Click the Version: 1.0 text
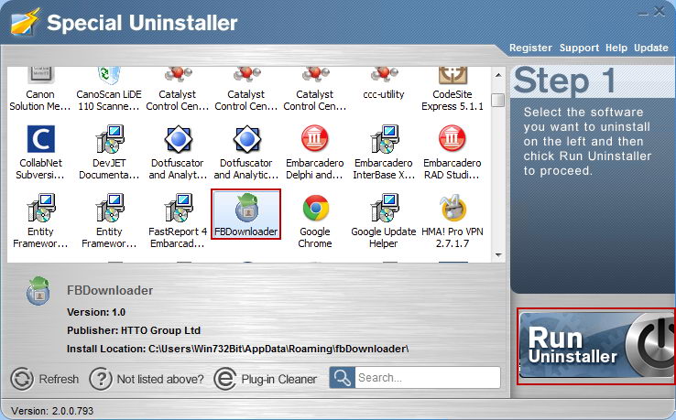676x420 pixels. click(x=95, y=312)
